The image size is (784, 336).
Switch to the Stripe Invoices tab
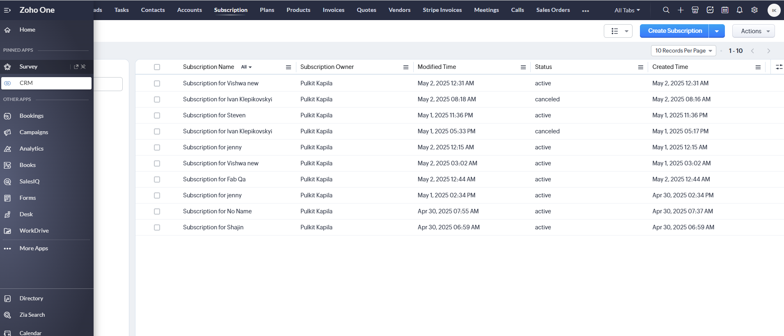[442, 10]
